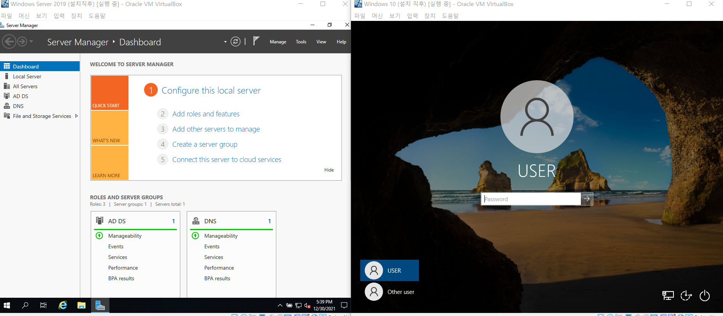723x316 pixels.
Task: Open 장치 menu in Windows Server VirtualBox window
Action: coord(76,16)
